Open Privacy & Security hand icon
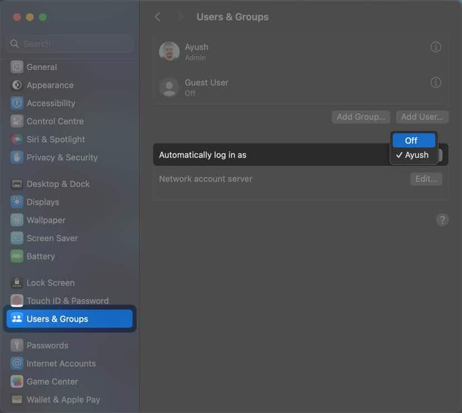 click(x=17, y=157)
